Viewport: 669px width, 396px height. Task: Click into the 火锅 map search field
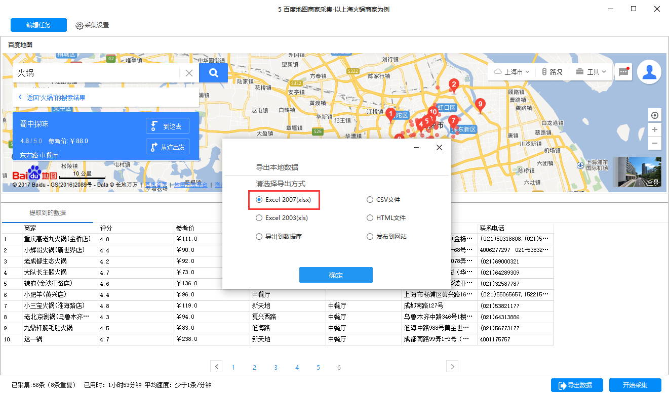(x=96, y=73)
